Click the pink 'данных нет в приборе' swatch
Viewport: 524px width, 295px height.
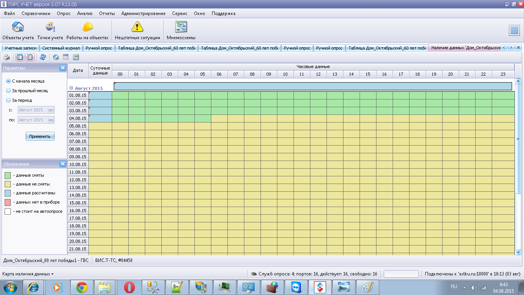click(x=8, y=202)
